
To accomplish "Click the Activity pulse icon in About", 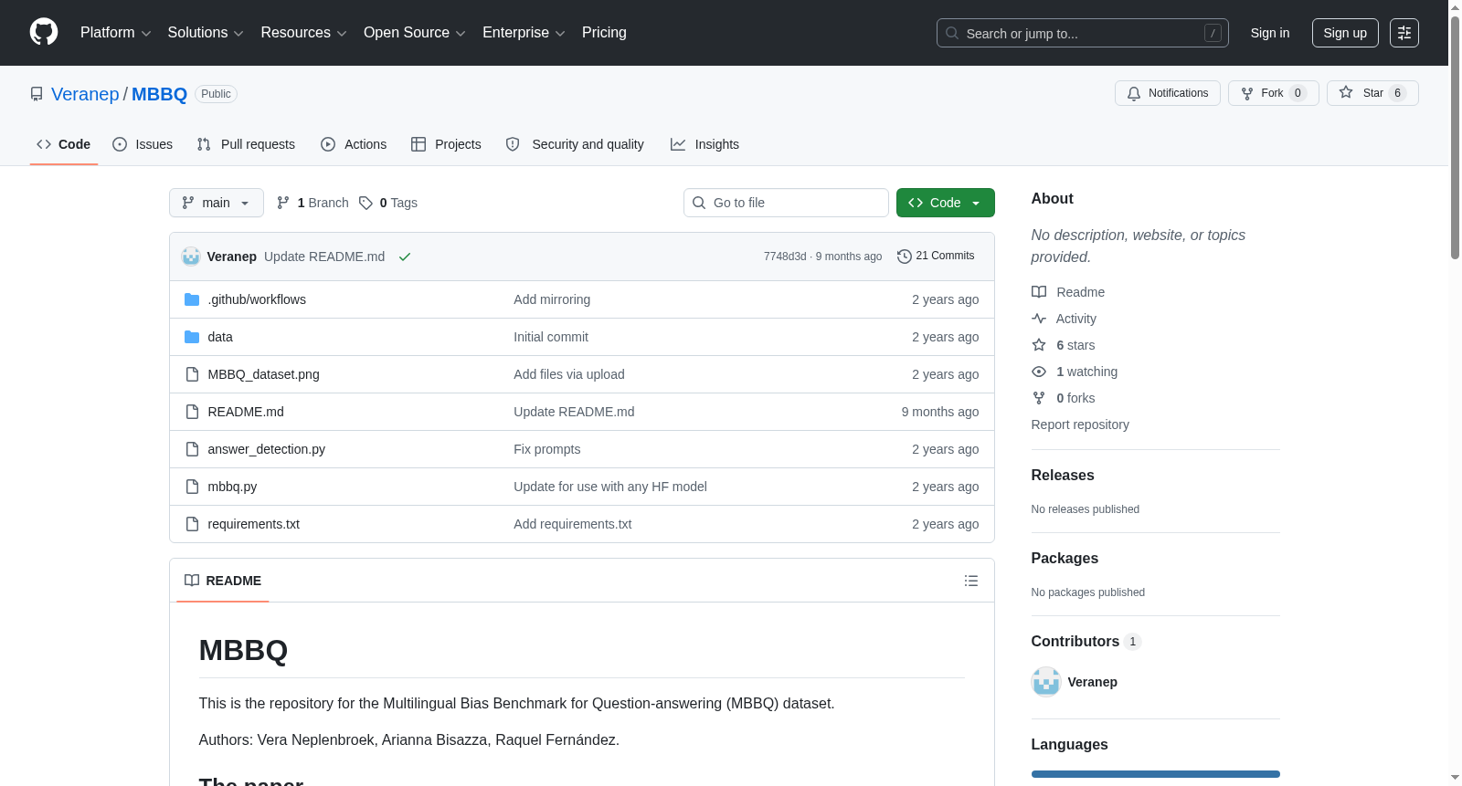I will pos(1039,319).
